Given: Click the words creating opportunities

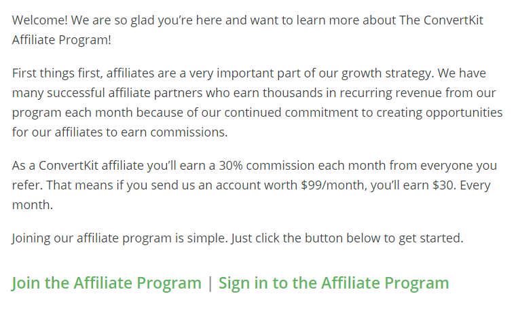Looking at the screenshot, I should point(439,113).
